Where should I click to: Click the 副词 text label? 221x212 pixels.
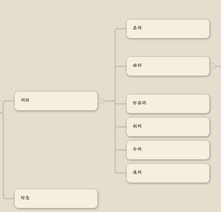pyautogui.click(x=137, y=126)
